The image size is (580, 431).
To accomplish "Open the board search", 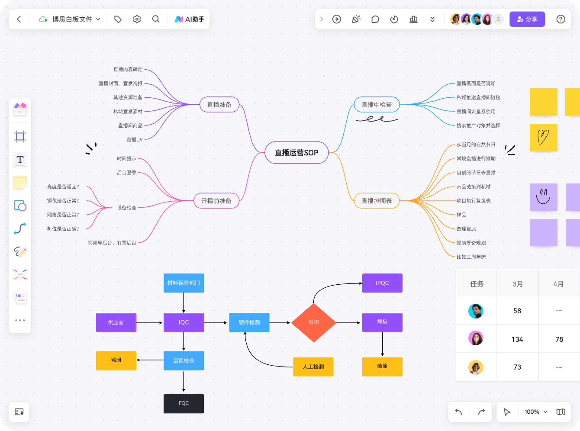I will [x=156, y=19].
